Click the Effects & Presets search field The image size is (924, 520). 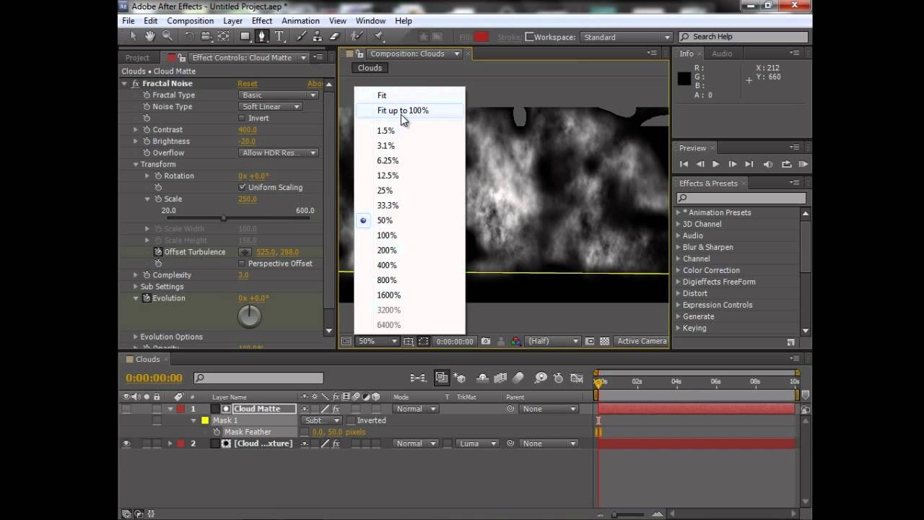pyautogui.click(x=741, y=198)
